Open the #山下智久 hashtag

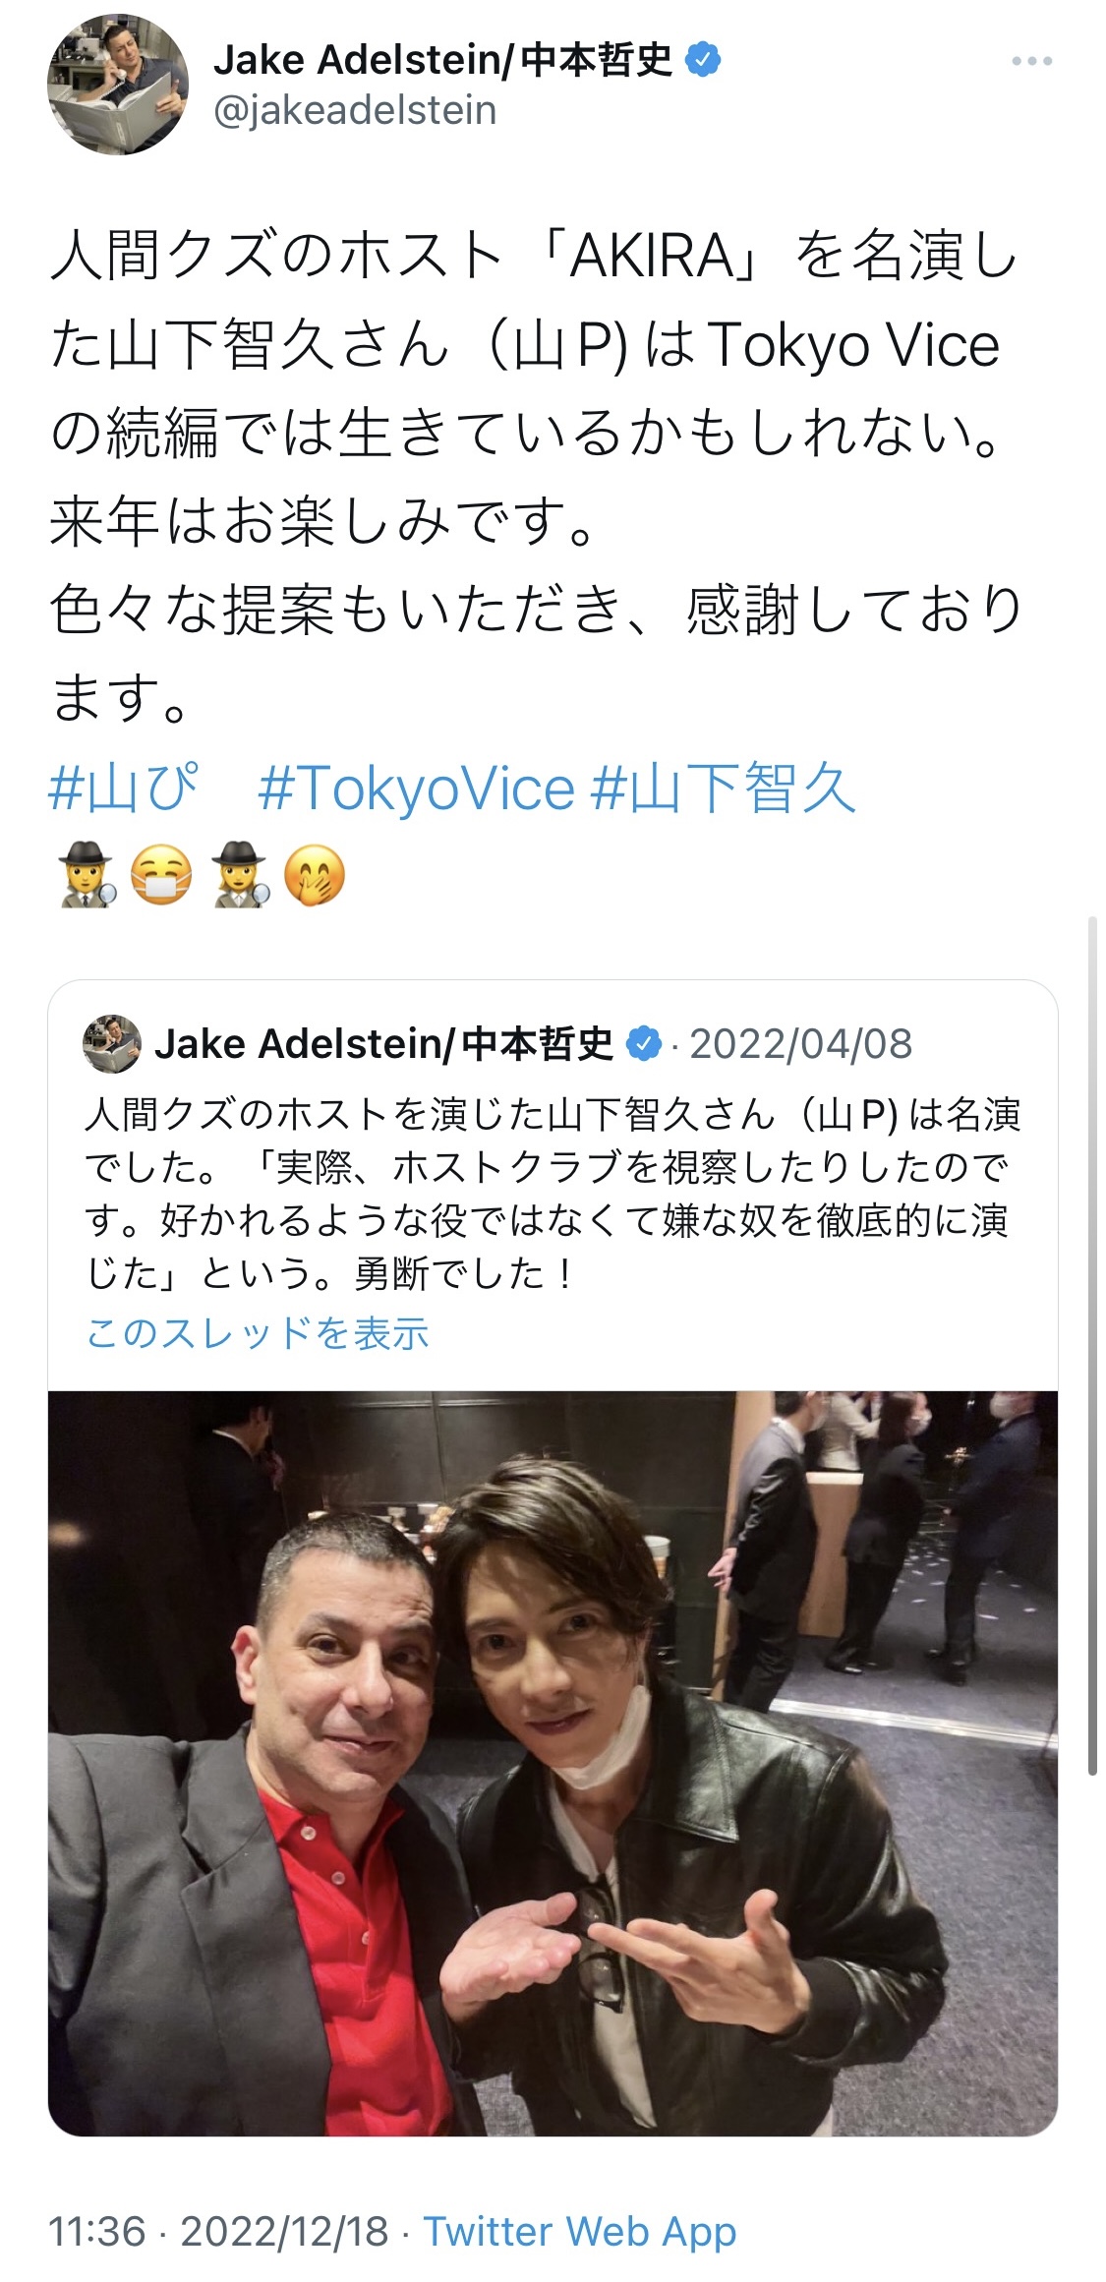(724, 789)
